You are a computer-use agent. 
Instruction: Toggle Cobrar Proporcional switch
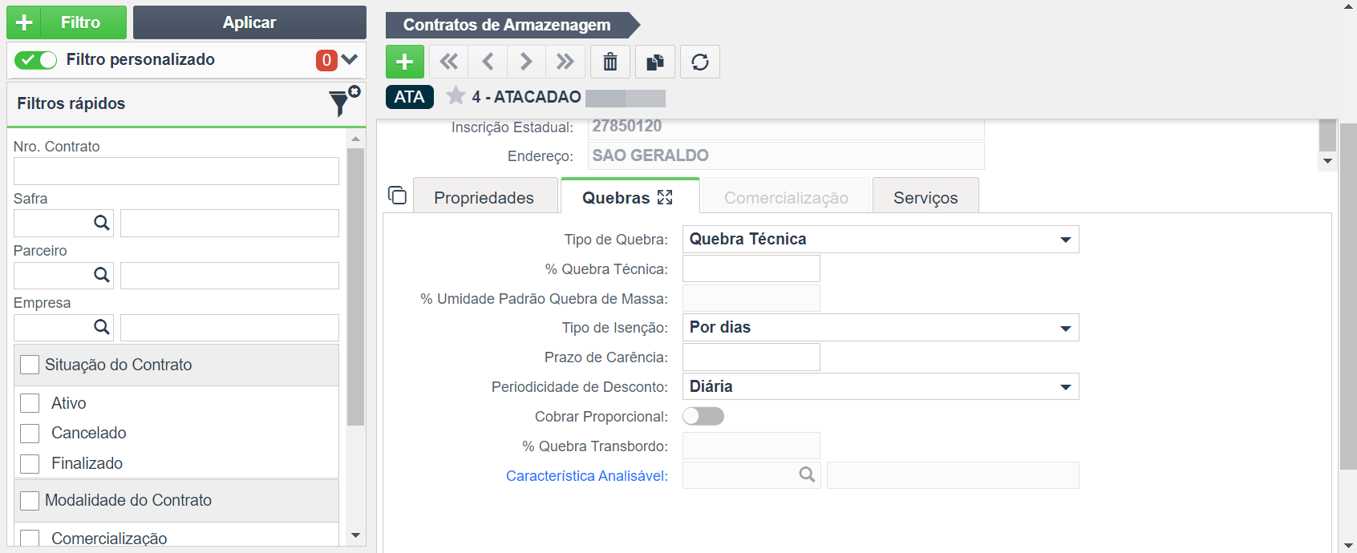point(703,416)
